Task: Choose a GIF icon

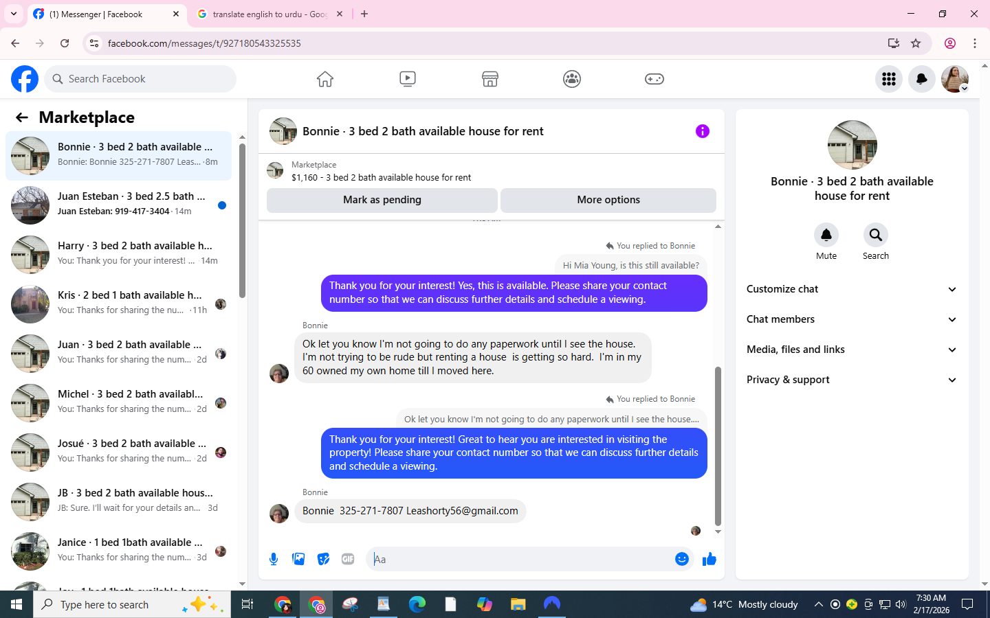Action: pyautogui.click(x=348, y=559)
